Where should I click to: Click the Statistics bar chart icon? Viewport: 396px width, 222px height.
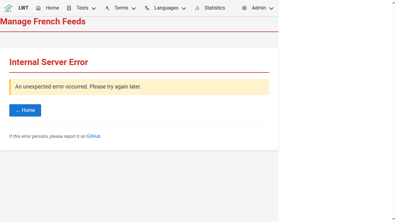click(197, 8)
